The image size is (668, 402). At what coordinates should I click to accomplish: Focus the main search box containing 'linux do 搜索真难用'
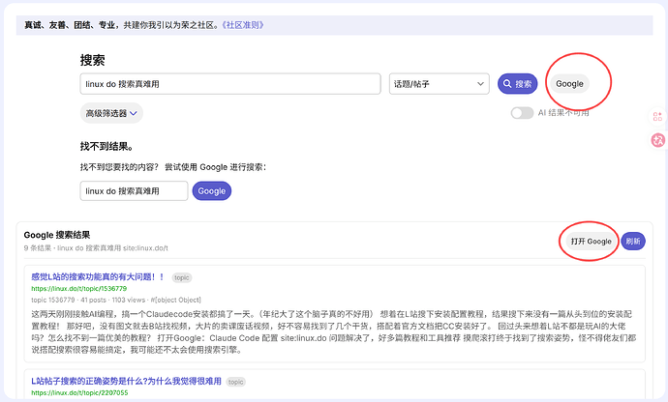point(230,84)
